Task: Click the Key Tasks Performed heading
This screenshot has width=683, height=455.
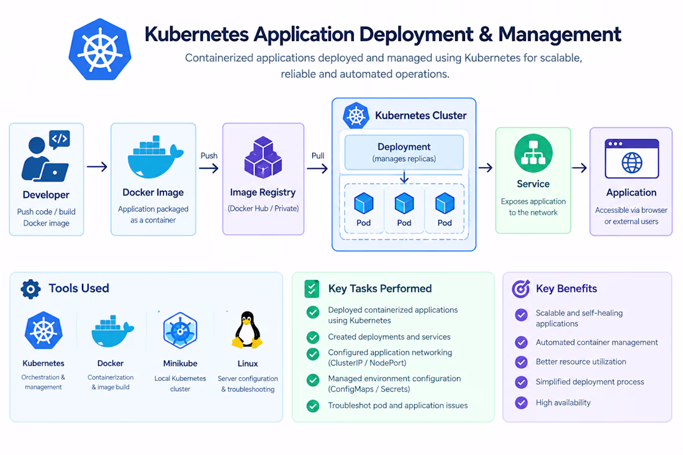Action: coord(380,289)
